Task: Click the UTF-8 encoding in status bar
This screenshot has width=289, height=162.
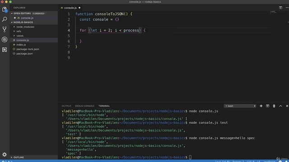Action: [251, 161]
